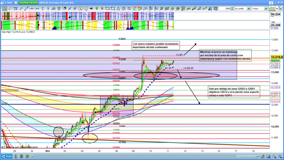Viewport: 284px width, 160px height.
Task: Click the Share button
Action: coord(7,156)
